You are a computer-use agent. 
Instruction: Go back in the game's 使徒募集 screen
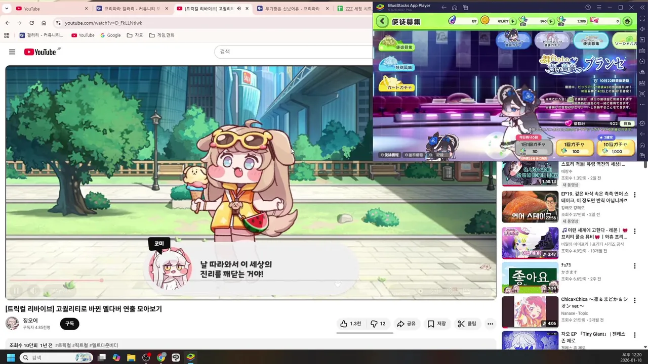[382, 21]
